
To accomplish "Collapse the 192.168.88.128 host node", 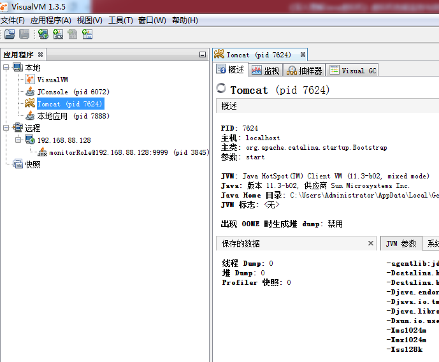I will (18, 140).
